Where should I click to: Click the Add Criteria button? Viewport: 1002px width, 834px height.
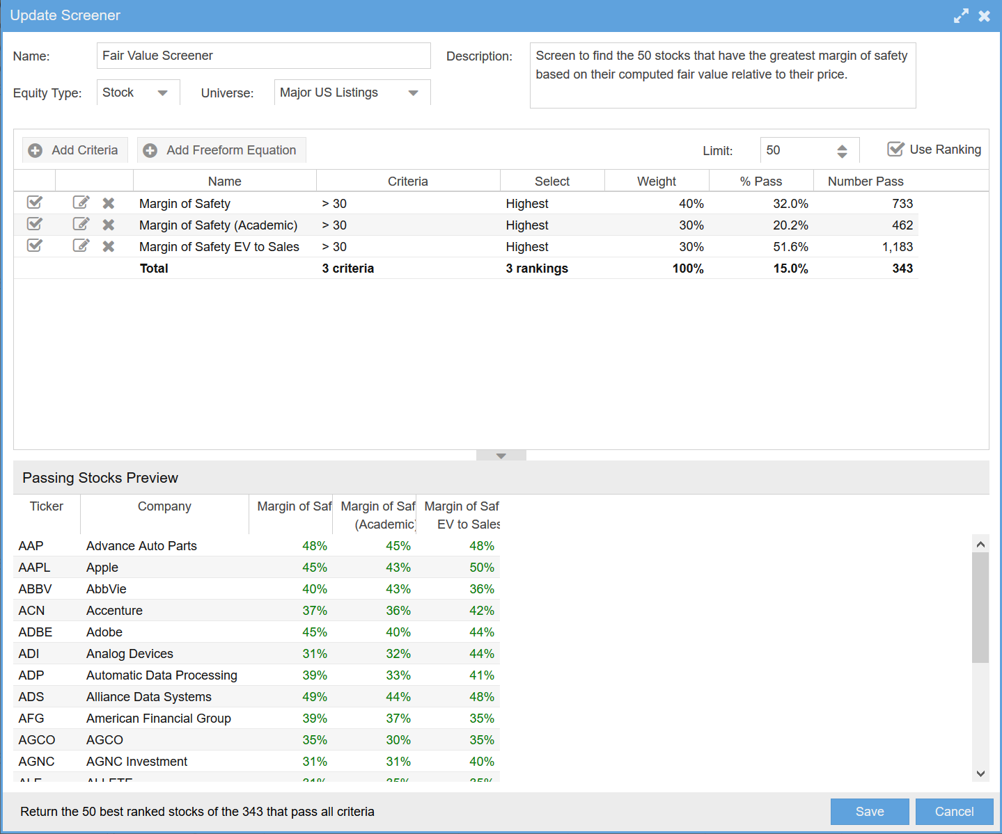[x=75, y=150]
